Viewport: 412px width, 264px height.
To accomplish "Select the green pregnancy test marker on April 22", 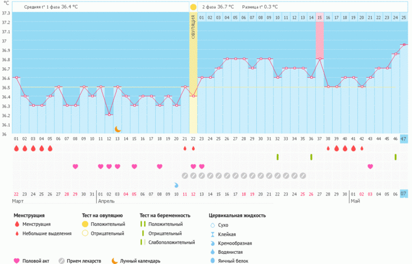I will point(278,157).
